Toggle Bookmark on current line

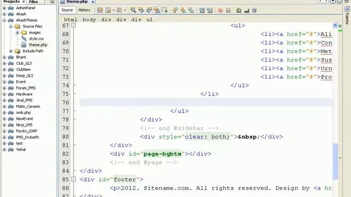191,10
